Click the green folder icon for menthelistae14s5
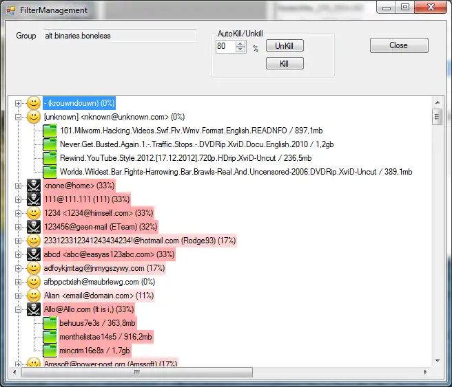Viewport: 452px width, 387px height. pyautogui.click(x=50, y=337)
